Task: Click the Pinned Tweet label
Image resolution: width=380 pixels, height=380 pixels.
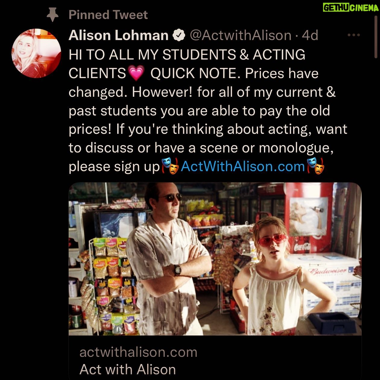Action: (108, 15)
